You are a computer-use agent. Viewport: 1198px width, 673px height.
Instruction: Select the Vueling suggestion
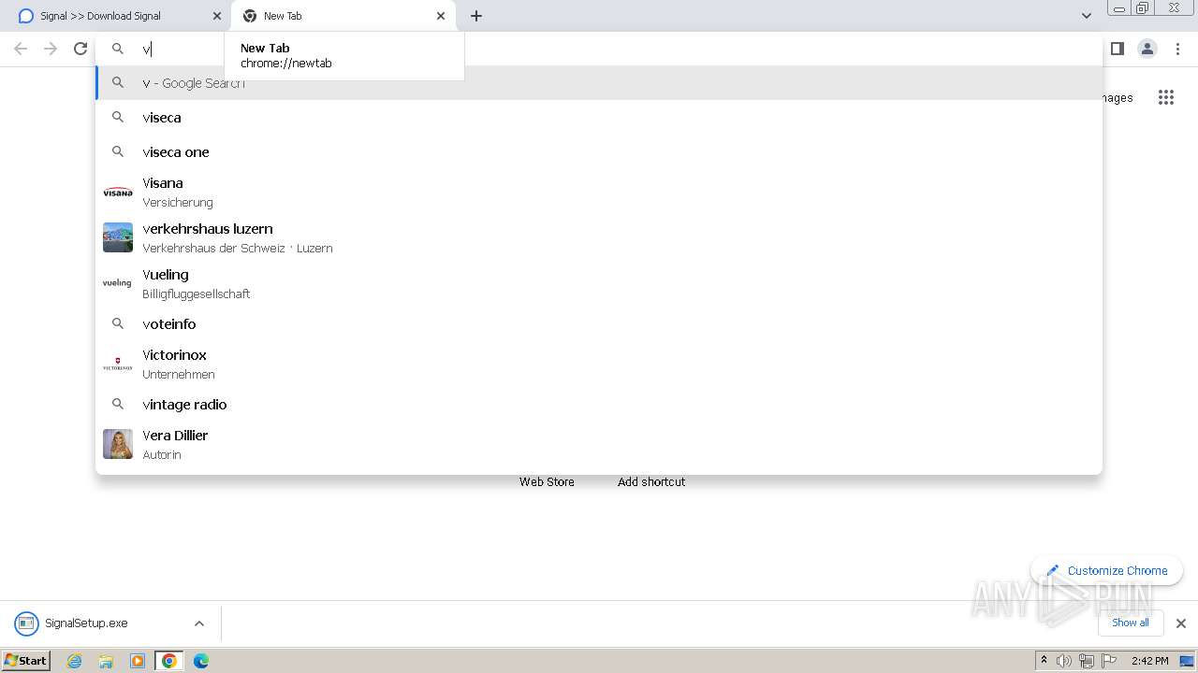point(599,283)
